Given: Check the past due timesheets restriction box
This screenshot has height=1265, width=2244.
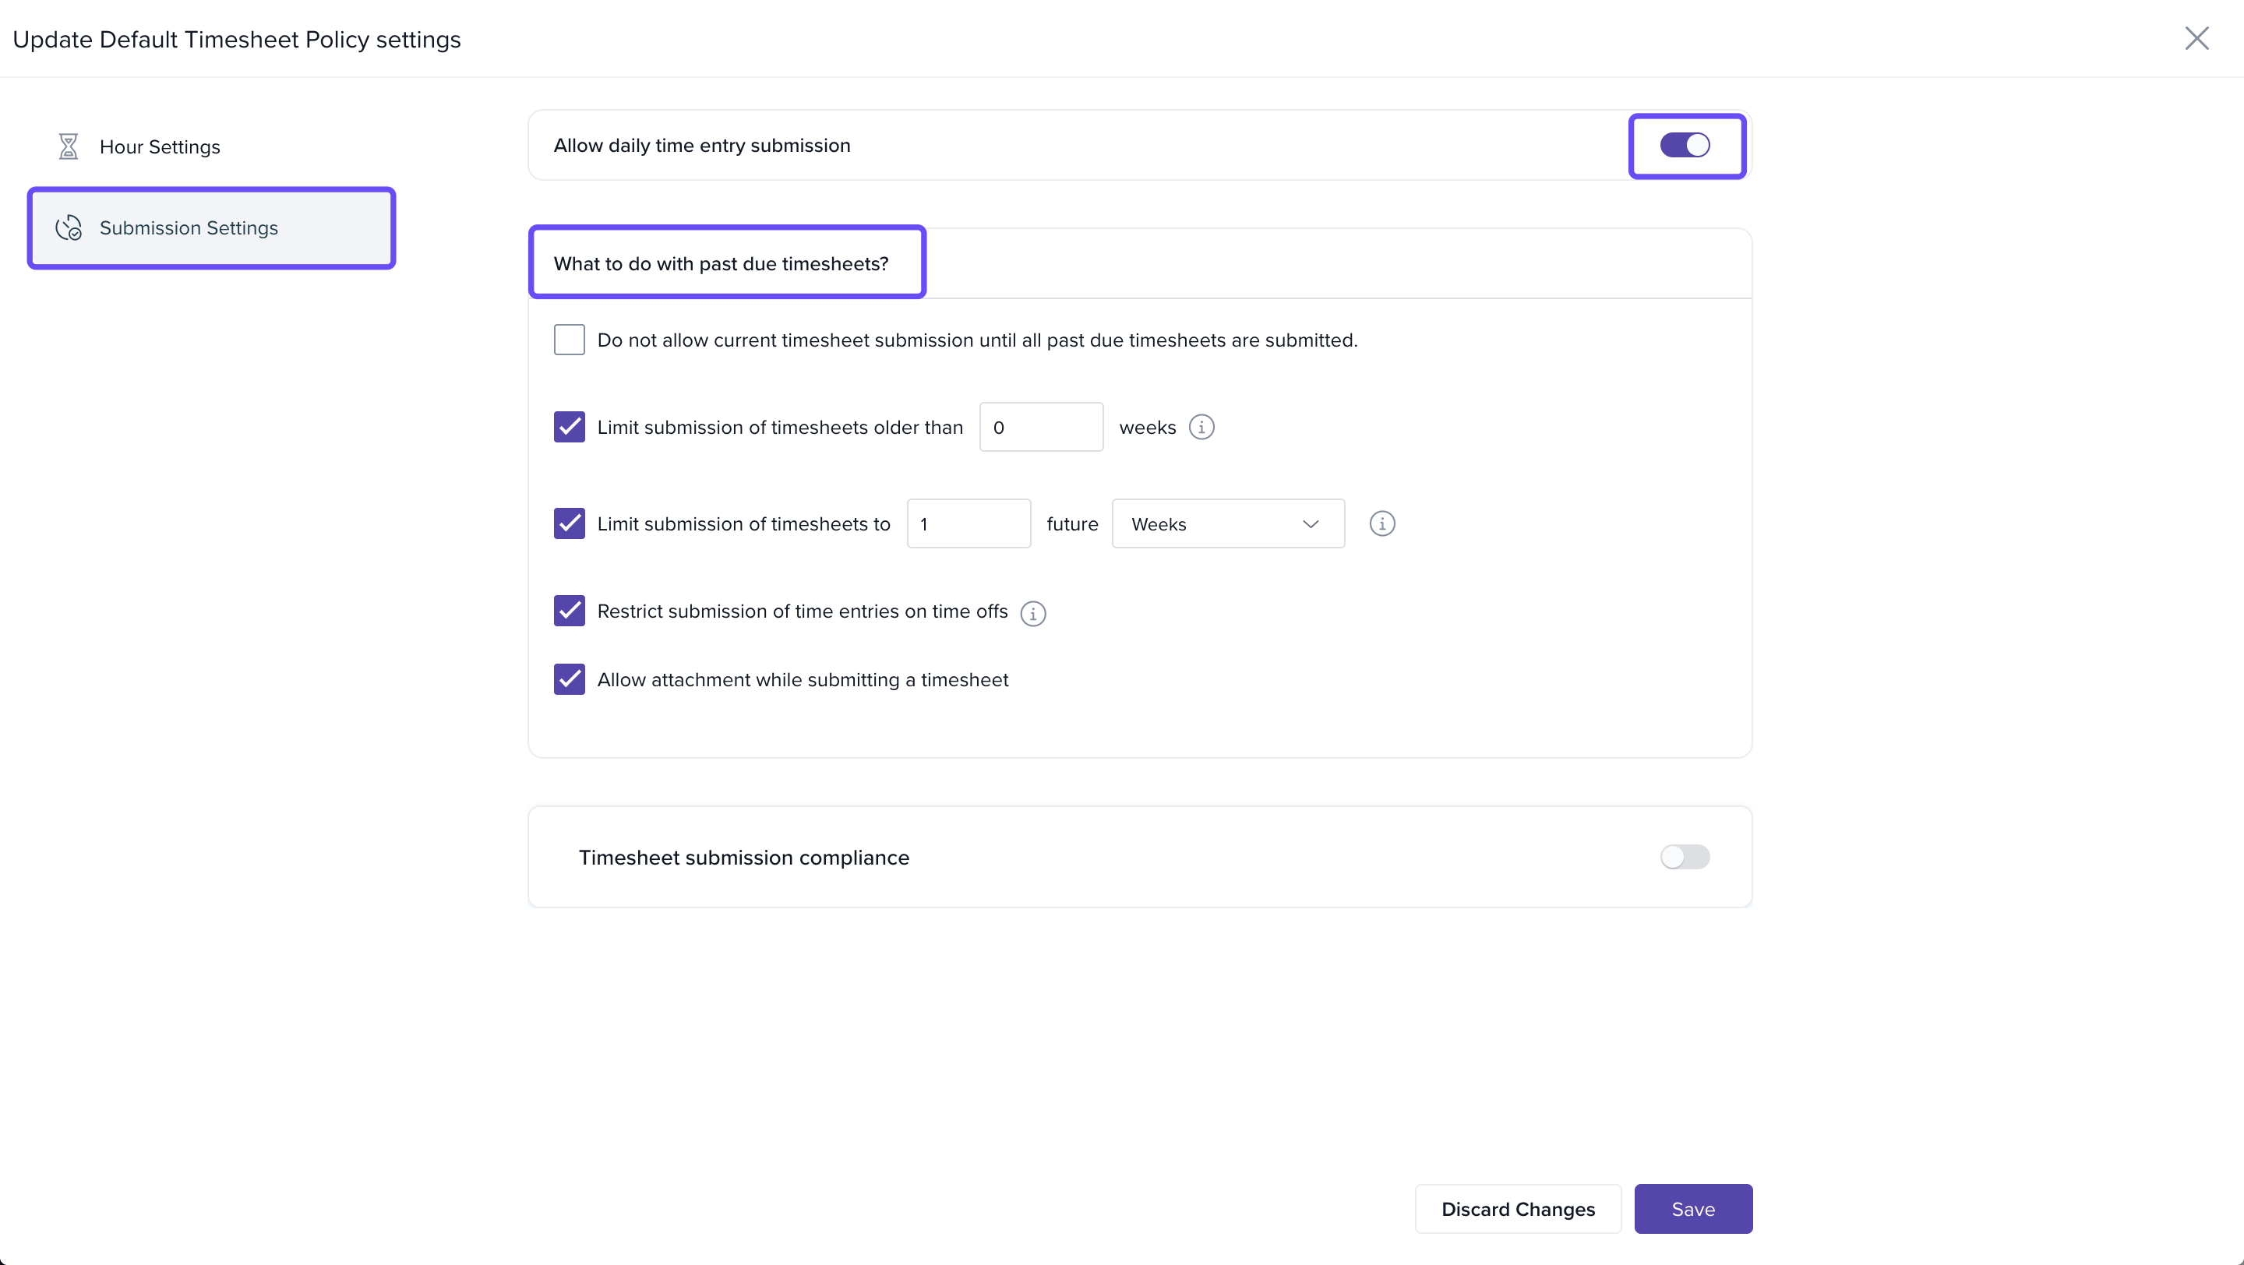Looking at the screenshot, I should coord(569,340).
